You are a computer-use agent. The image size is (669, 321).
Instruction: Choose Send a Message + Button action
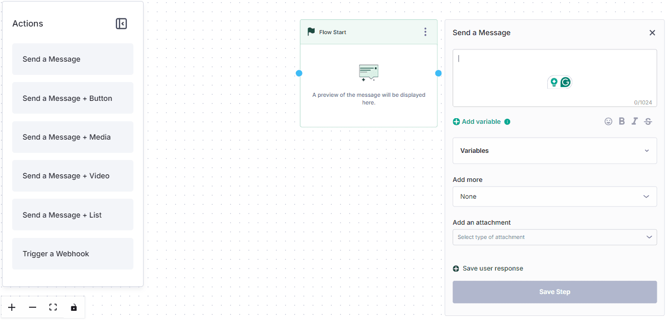pos(73,98)
